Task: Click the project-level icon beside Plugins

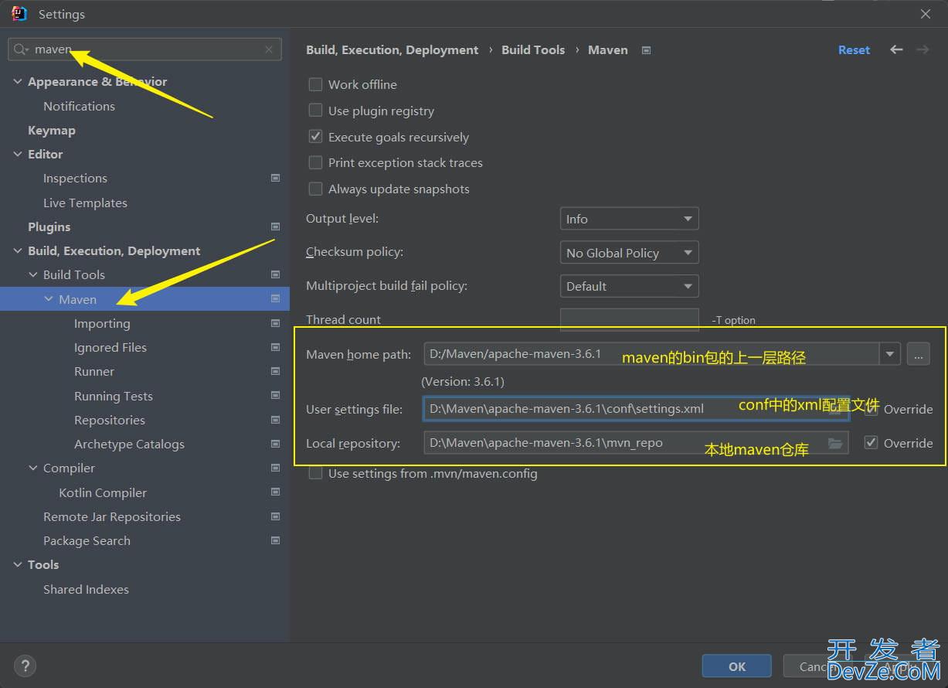Action: (275, 226)
